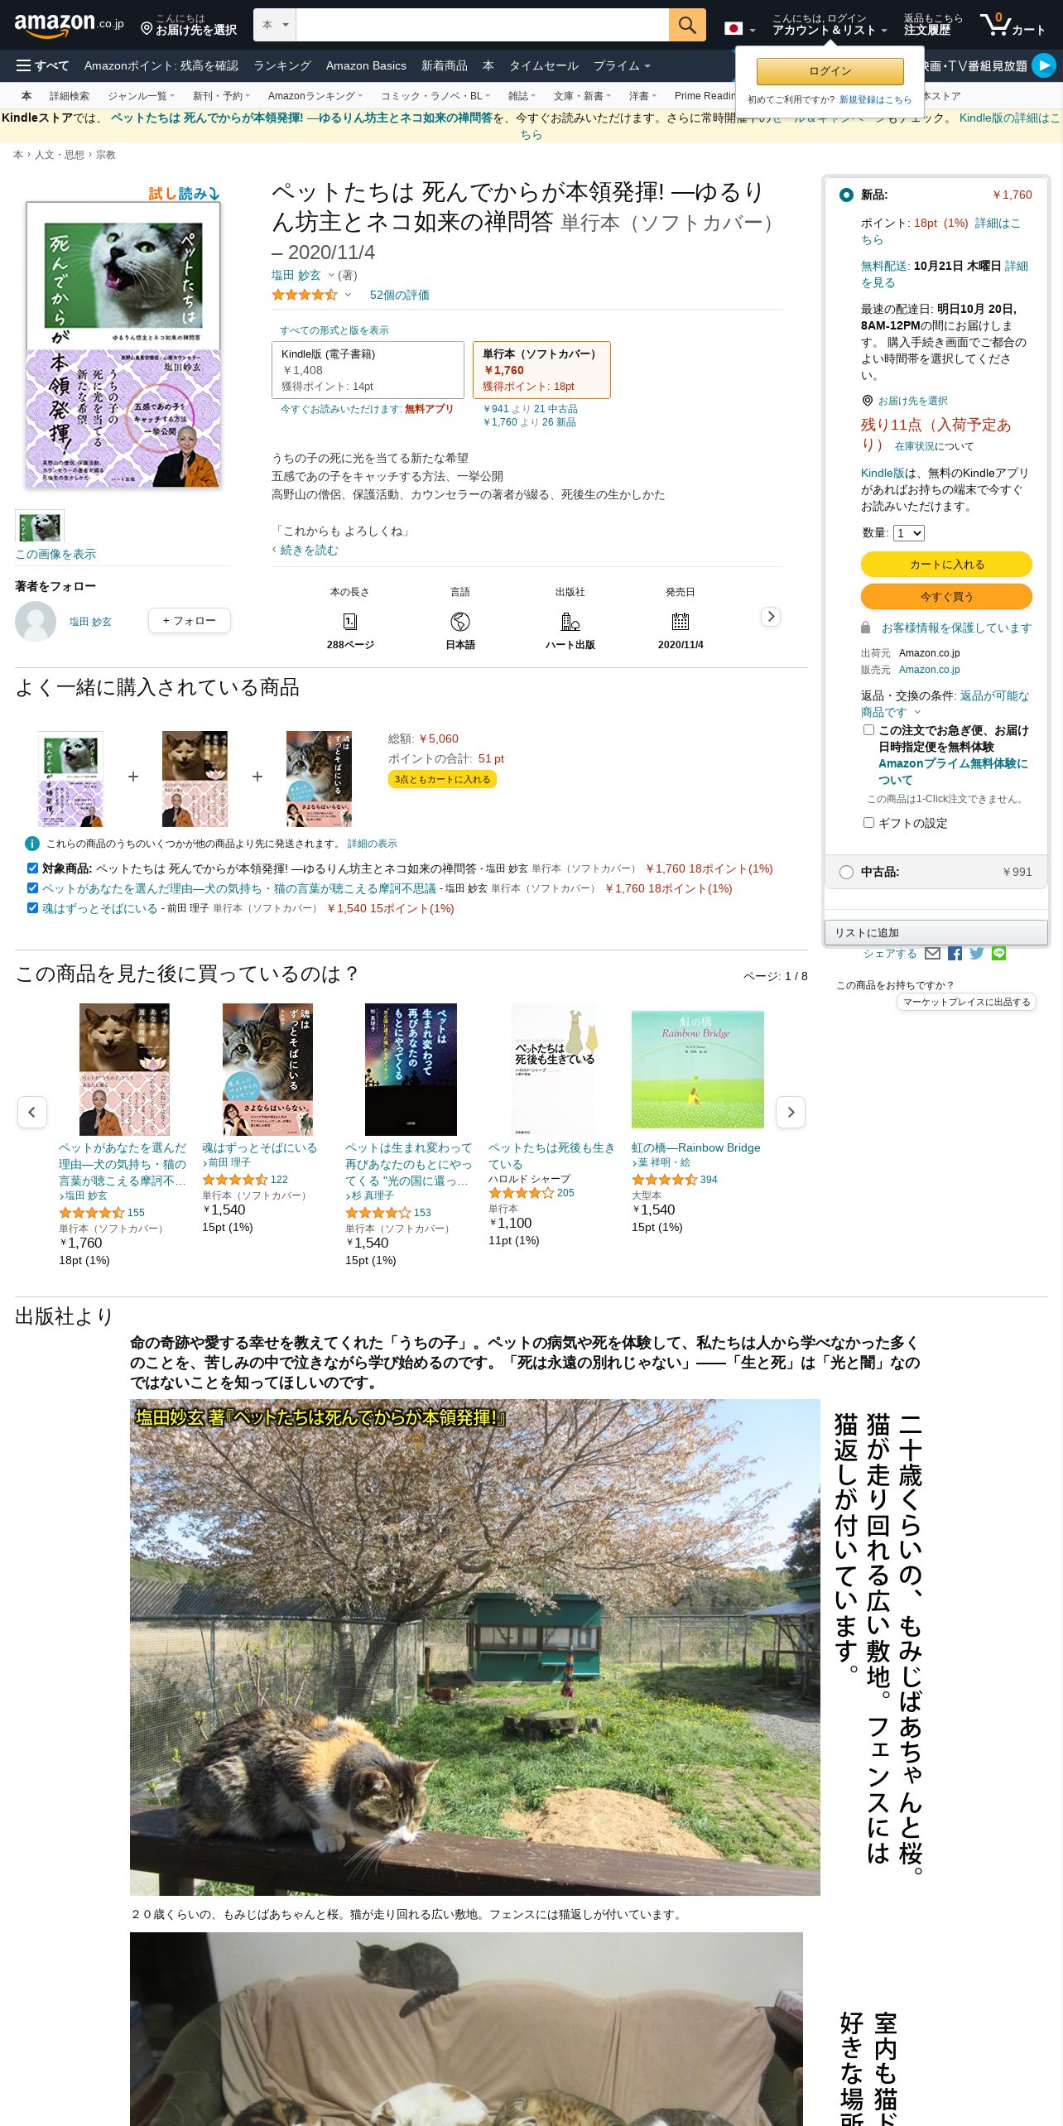Open the shopping cart icon
This screenshot has height=2126, width=1063.
point(1012,25)
